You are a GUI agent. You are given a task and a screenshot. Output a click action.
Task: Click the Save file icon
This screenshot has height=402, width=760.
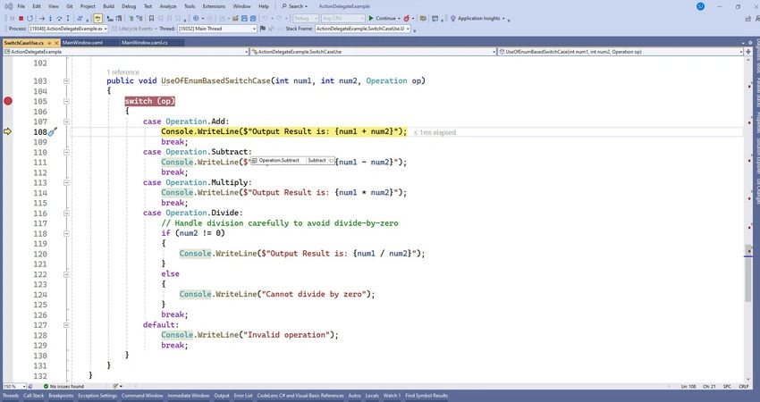(244, 19)
